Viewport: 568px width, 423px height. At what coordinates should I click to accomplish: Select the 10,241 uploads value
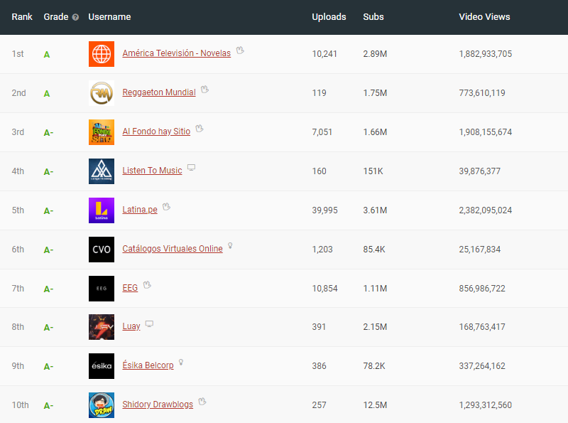point(324,54)
